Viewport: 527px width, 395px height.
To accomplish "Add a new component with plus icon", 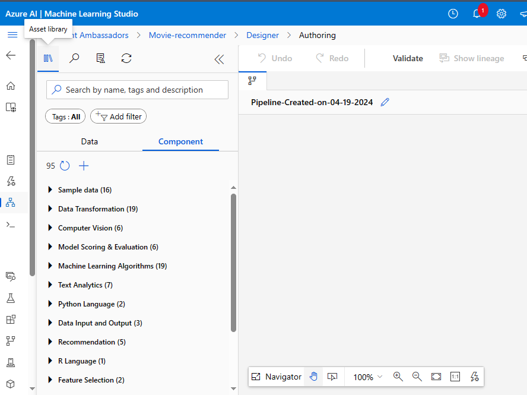I will point(84,166).
